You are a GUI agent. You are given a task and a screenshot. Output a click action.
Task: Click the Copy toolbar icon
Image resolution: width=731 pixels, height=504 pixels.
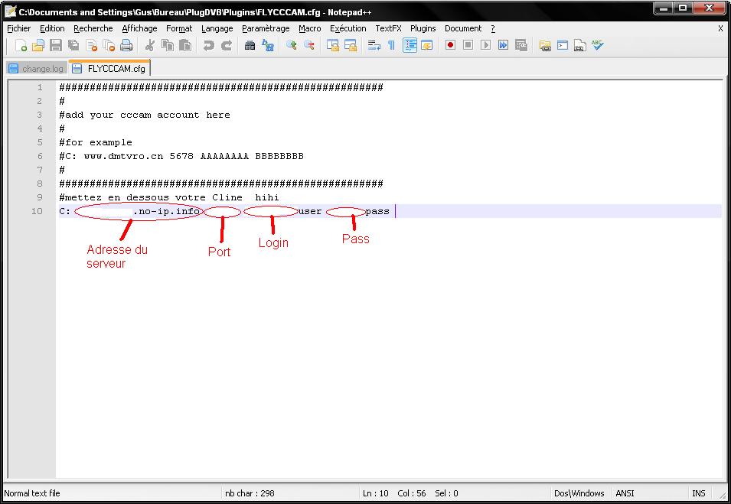pyautogui.click(x=168, y=45)
